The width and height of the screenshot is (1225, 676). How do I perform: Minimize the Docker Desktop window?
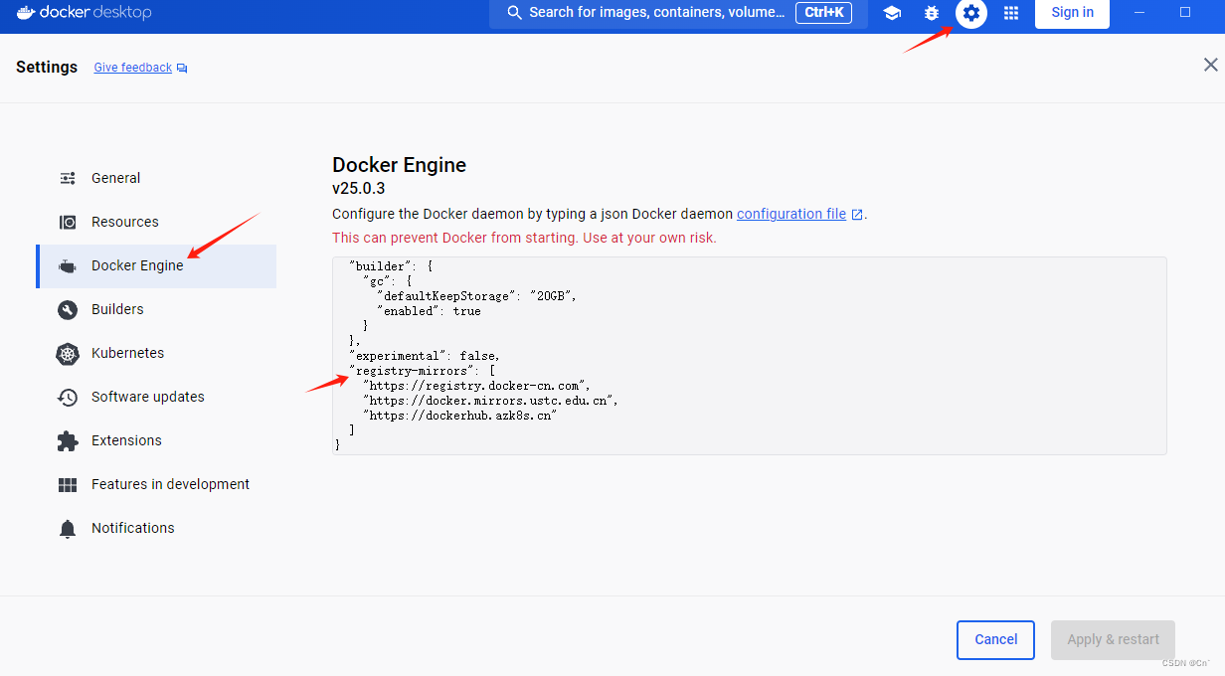tap(1139, 13)
